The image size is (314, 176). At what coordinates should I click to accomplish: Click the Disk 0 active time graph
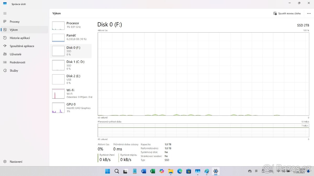point(203,74)
